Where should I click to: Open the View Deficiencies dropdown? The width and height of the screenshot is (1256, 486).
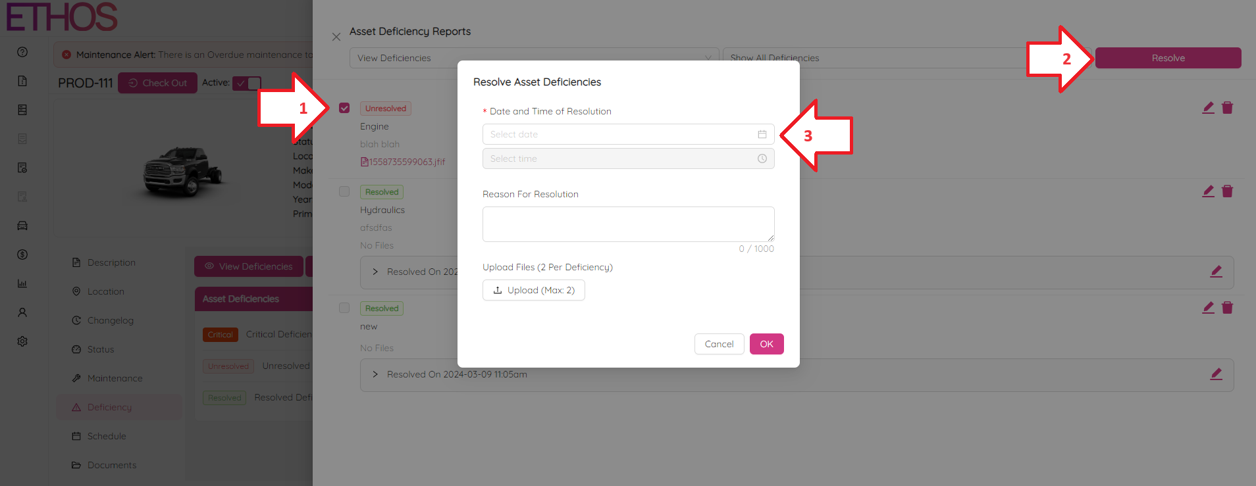pos(534,58)
